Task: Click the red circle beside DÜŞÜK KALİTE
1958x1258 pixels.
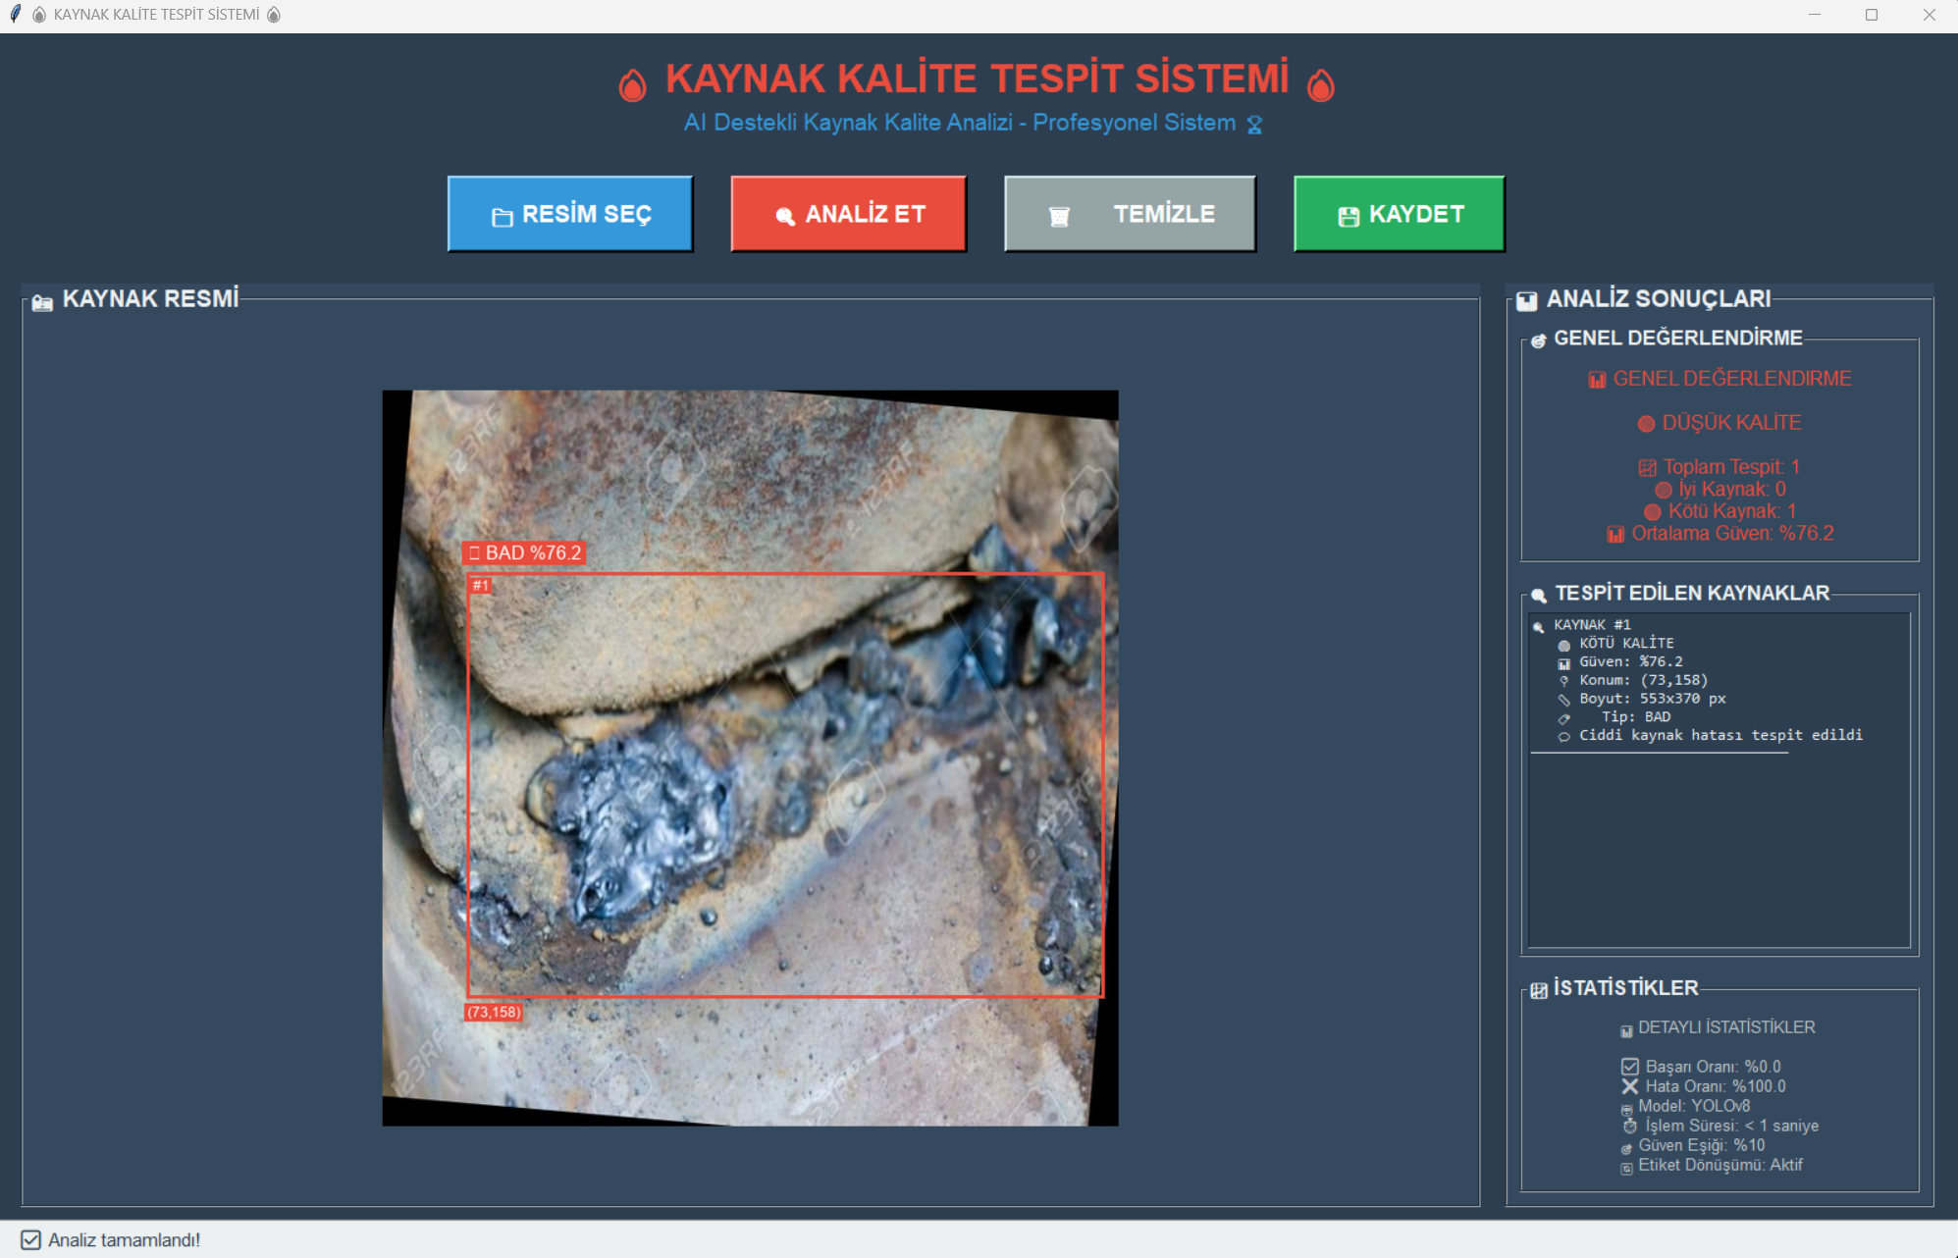Action: point(1646,424)
